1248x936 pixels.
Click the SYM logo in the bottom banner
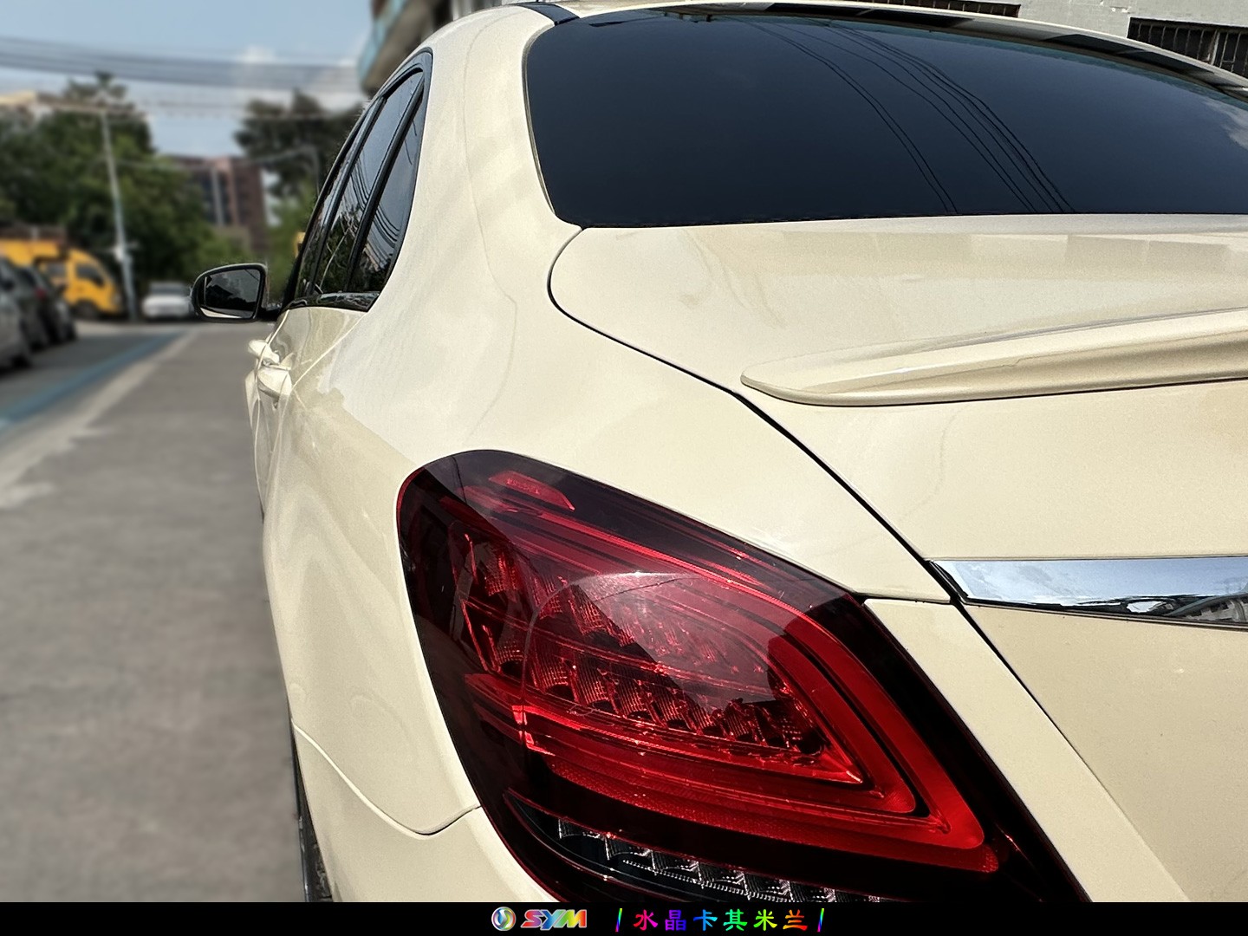(x=539, y=919)
